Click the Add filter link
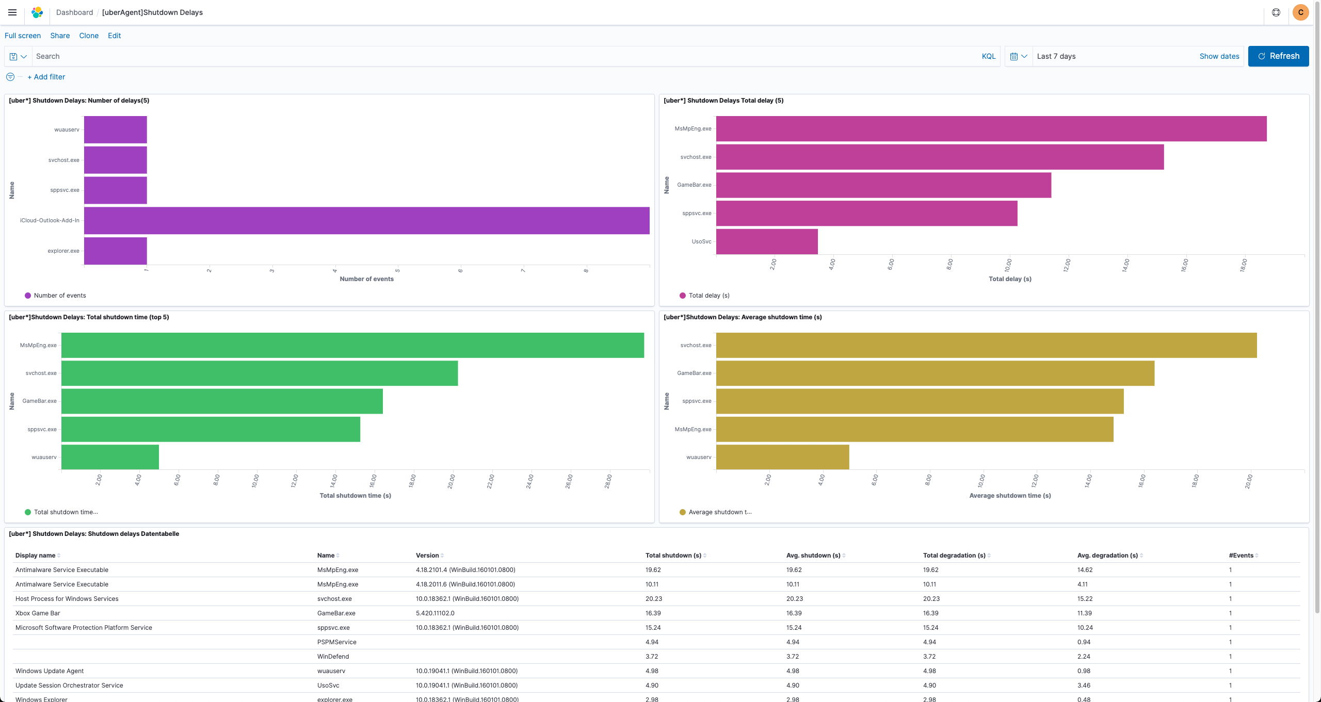 [x=46, y=77]
